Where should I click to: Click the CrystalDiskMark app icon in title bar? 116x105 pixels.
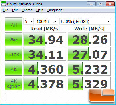point(4,4)
